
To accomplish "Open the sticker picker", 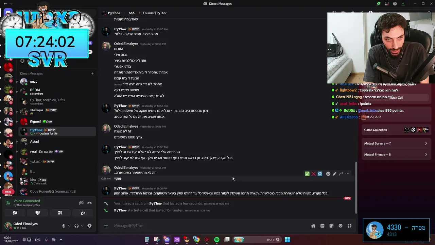I will 331,226.
